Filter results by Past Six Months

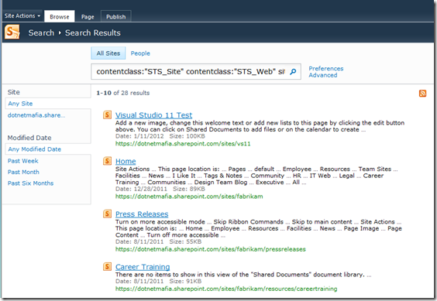click(x=30, y=183)
